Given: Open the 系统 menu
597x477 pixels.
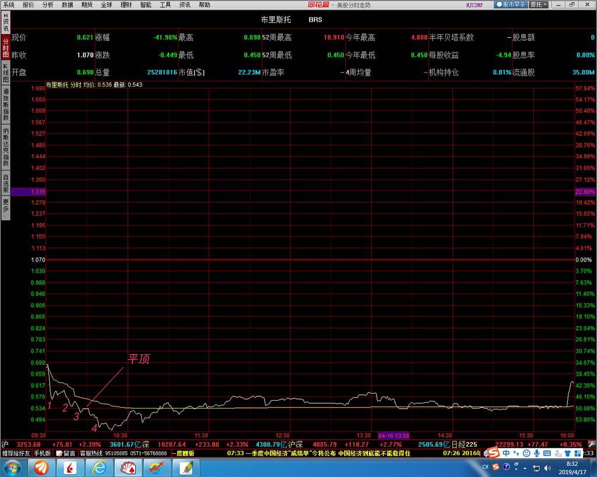Looking at the screenshot, I should click(x=8, y=5).
